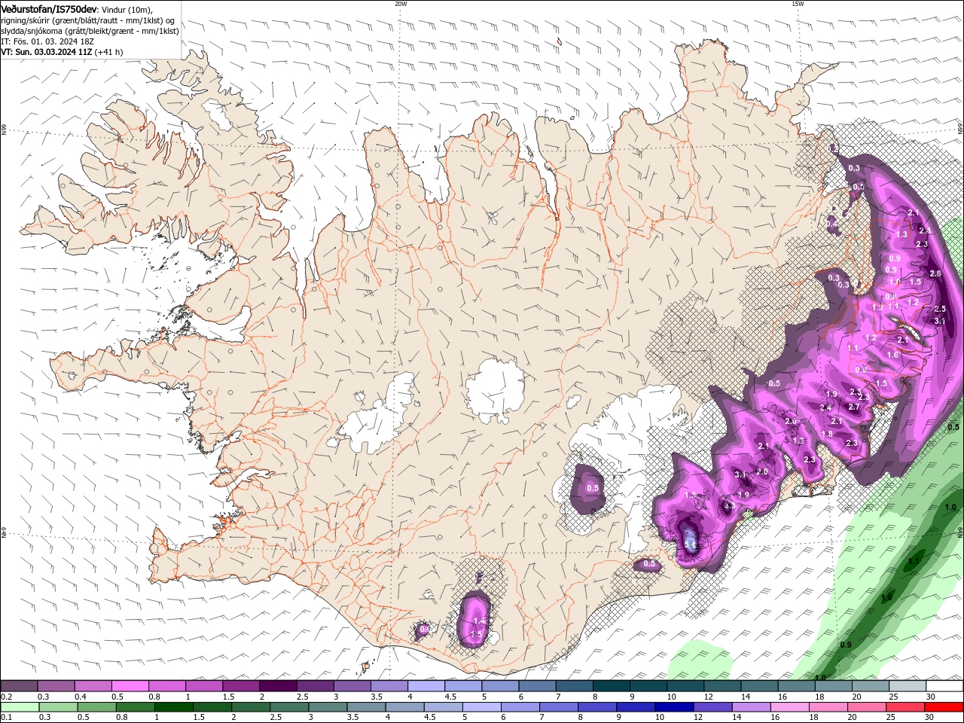Click the slydda/snjókoma legend description line
This screenshot has width=964, height=723.
tap(90, 31)
